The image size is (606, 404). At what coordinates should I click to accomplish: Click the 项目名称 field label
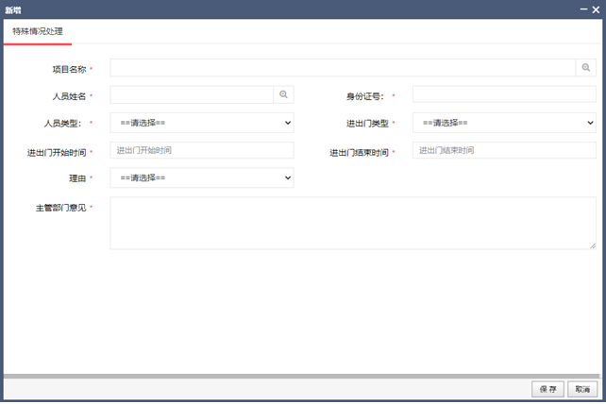68,69
